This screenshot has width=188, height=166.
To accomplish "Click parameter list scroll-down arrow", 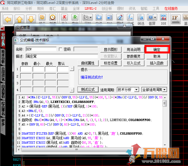I will 72,90.
